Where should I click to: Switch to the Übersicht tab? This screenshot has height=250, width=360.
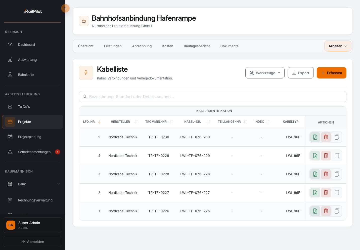[86, 46]
